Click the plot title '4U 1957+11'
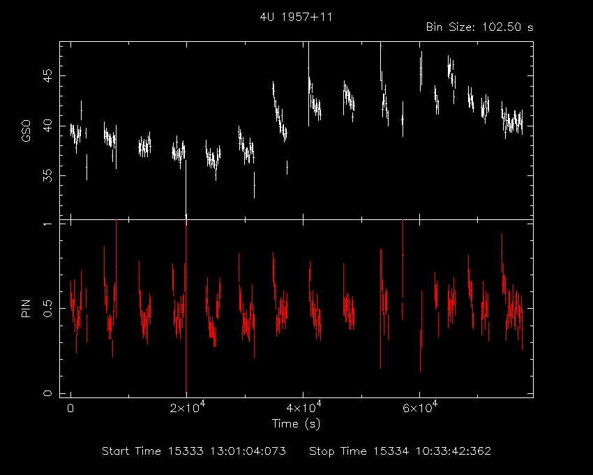 pos(296,17)
